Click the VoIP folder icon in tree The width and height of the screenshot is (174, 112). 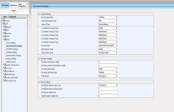pos(4,23)
